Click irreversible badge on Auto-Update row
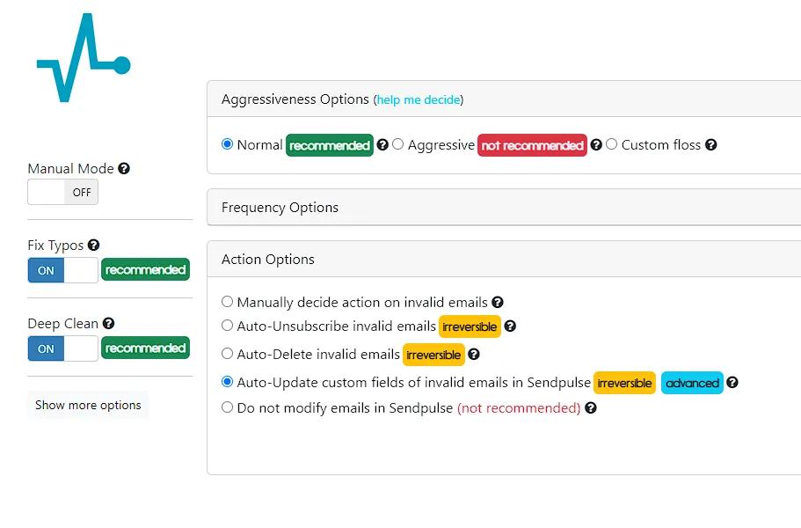The height and width of the screenshot is (528, 801). 624,383
